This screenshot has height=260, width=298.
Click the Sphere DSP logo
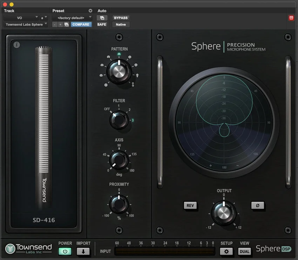[x=273, y=249]
